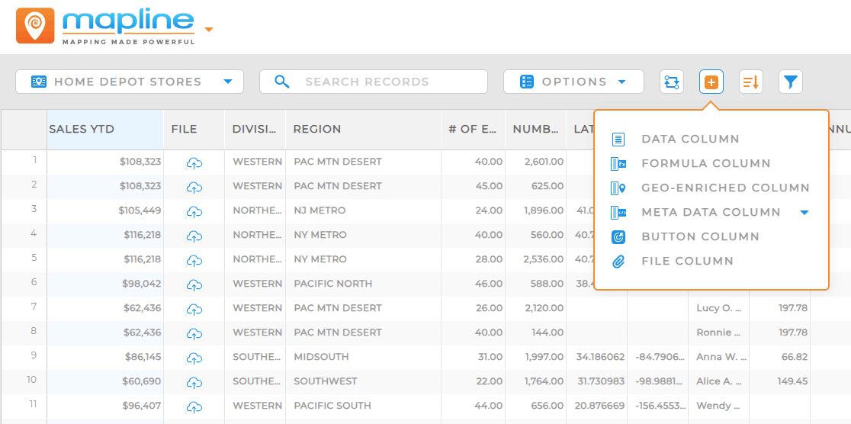Click the Mapline logo icon
The height and width of the screenshot is (424, 851).
click(35, 26)
